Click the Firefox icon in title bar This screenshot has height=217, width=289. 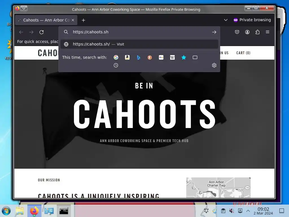[x=17, y=8]
